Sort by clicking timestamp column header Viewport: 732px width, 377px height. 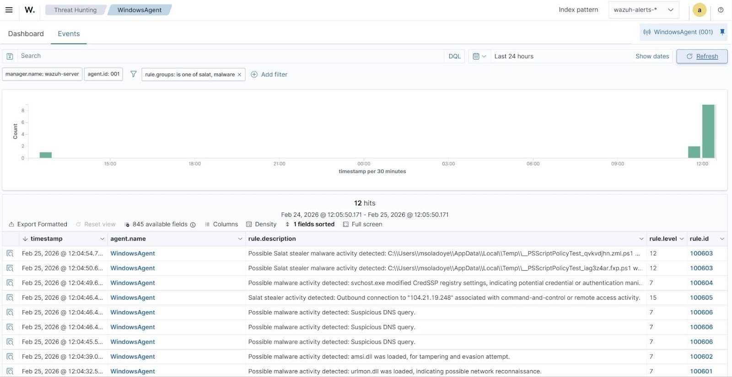click(x=47, y=239)
